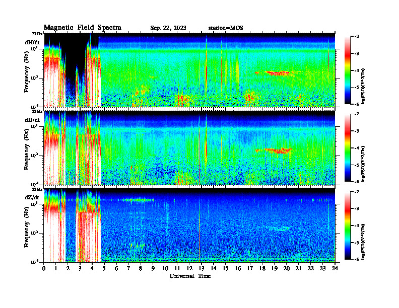Click the -5 tick on dZ/dt color bar

click(x=357, y=243)
